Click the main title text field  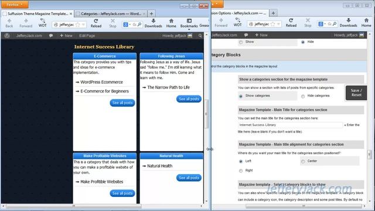[291, 125]
